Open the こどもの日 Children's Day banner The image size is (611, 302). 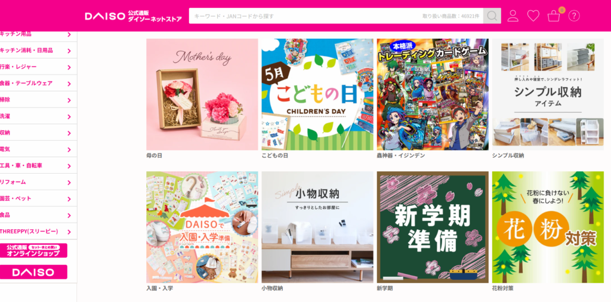point(317,94)
